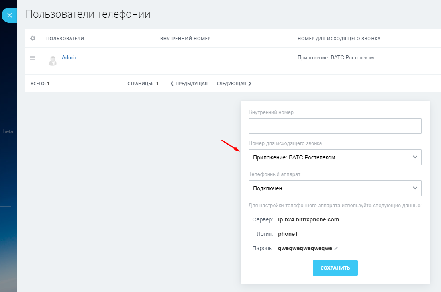This screenshot has height=292, width=441.
Task: Click the Admin user avatar
Action: [x=53, y=61]
